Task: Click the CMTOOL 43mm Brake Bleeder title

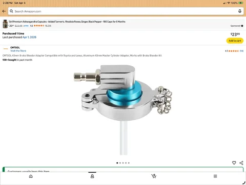Action: [82, 55]
